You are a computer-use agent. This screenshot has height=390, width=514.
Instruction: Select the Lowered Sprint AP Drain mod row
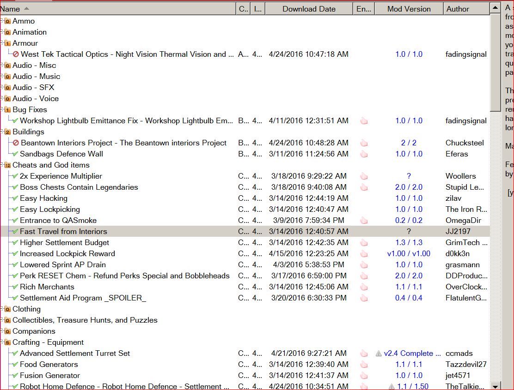(x=63, y=265)
